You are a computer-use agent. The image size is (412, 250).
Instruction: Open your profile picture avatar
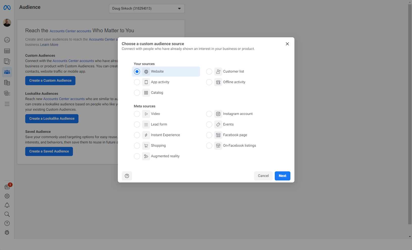pos(7,23)
